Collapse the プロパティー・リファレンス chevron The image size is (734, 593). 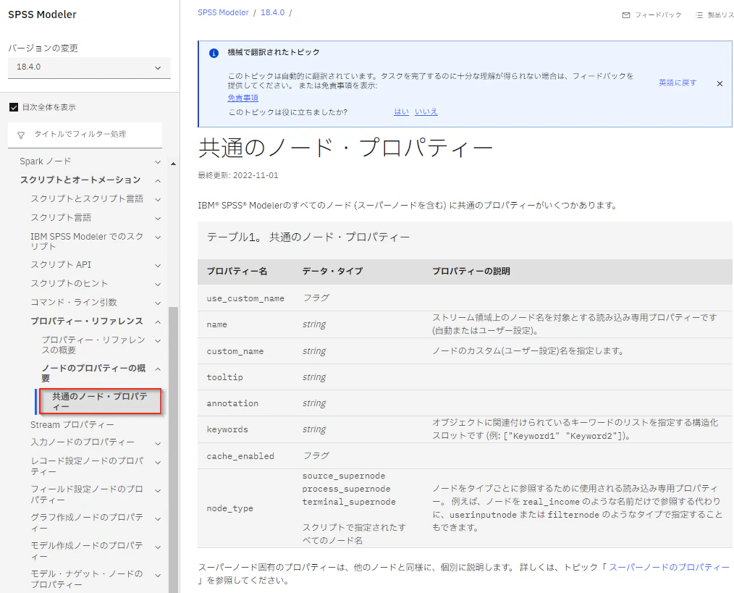tap(159, 321)
